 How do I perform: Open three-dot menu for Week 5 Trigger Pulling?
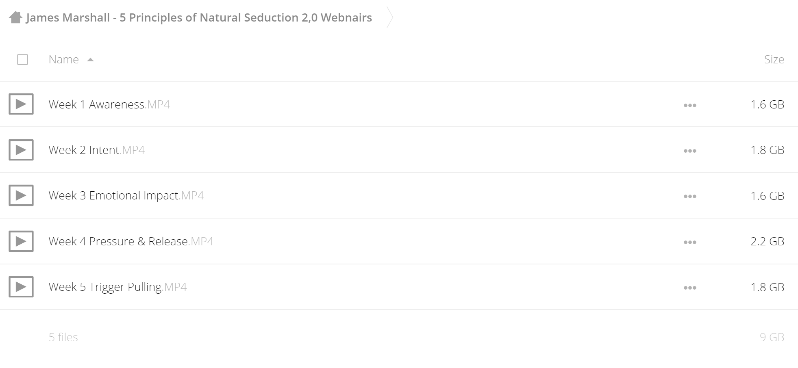tap(690, 288)
